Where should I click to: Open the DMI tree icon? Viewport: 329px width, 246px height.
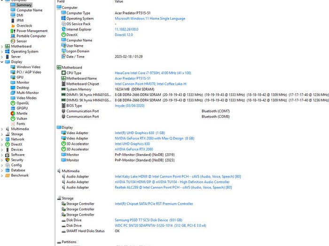pos(13,15)
